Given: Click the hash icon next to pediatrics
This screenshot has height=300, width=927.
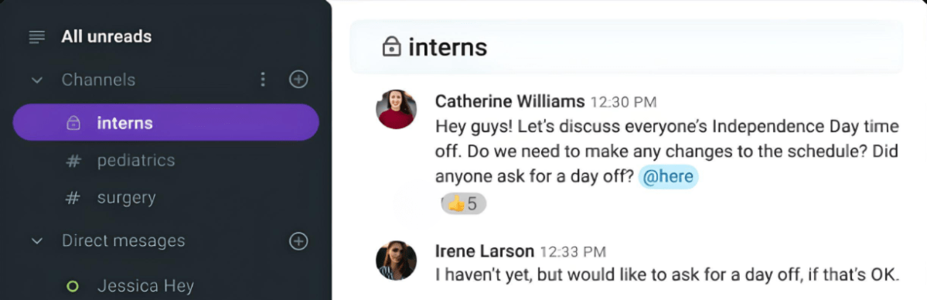Looking at the screenshot, I should (x=73, y=160).
